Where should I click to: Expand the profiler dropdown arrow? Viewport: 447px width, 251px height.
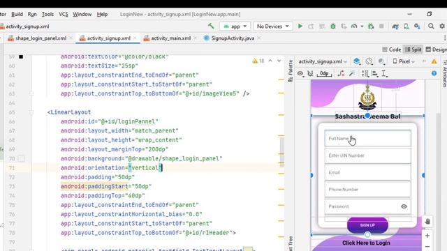point(362,26)
